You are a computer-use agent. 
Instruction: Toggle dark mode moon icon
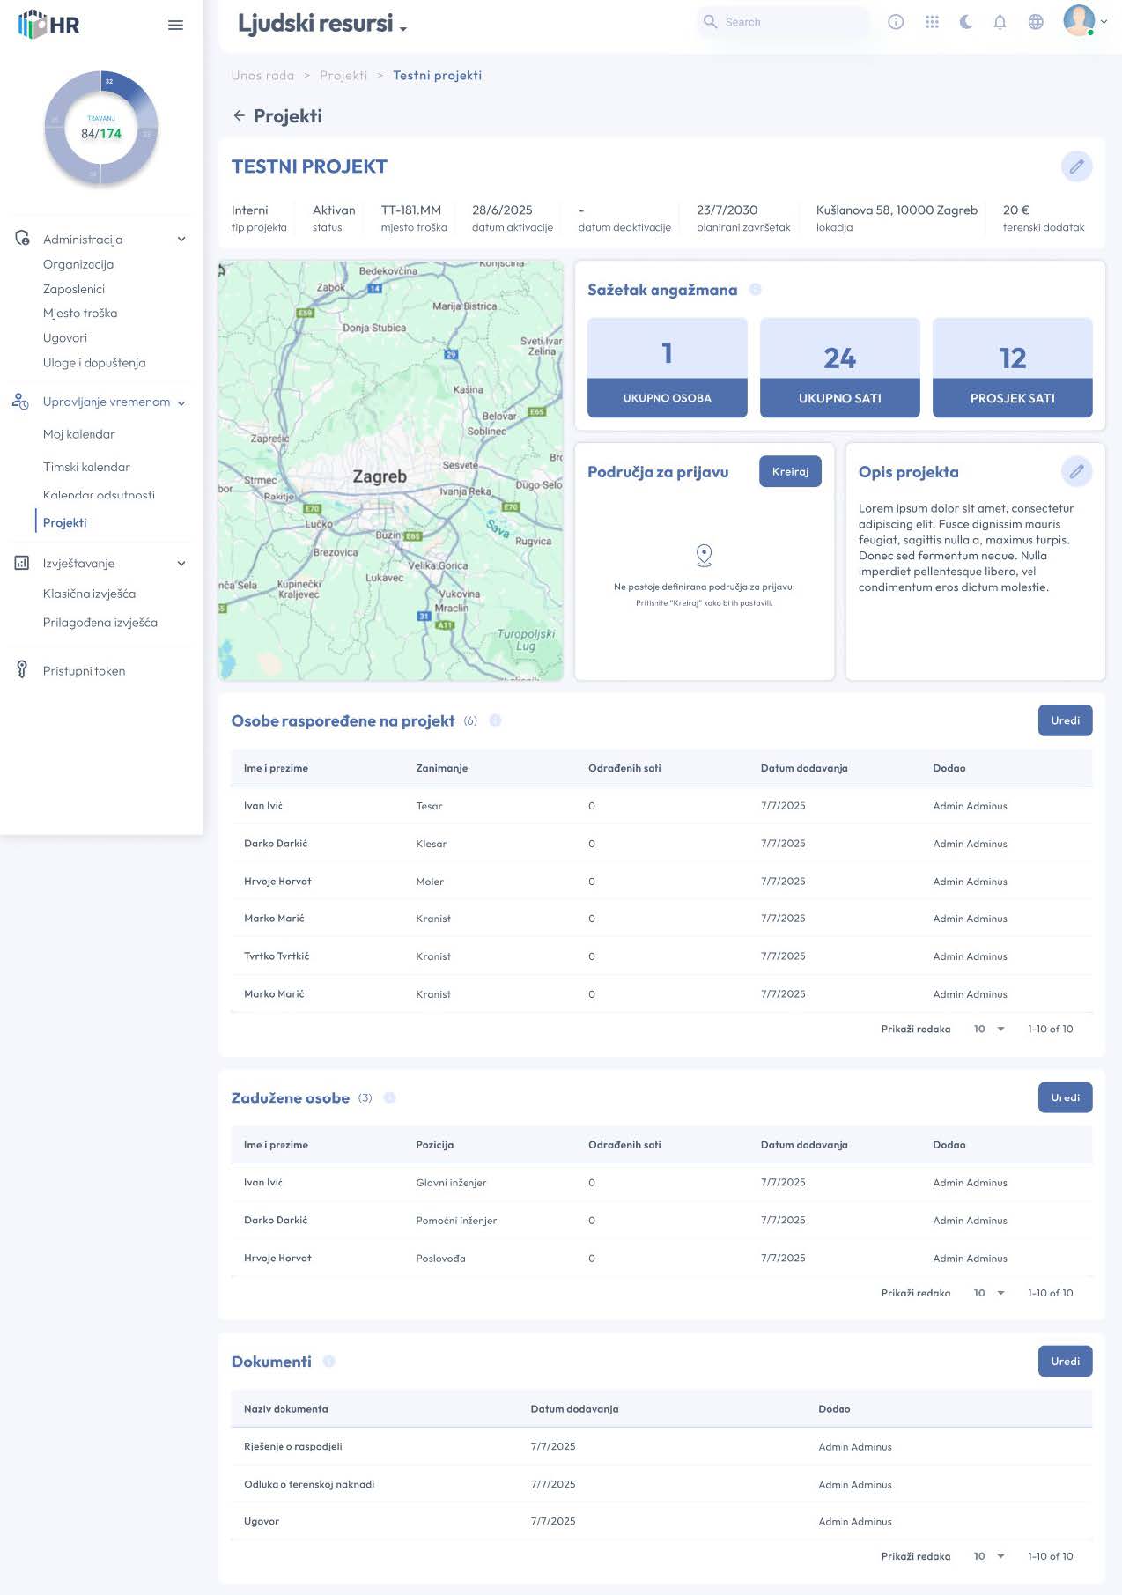[x=966, y=22]
